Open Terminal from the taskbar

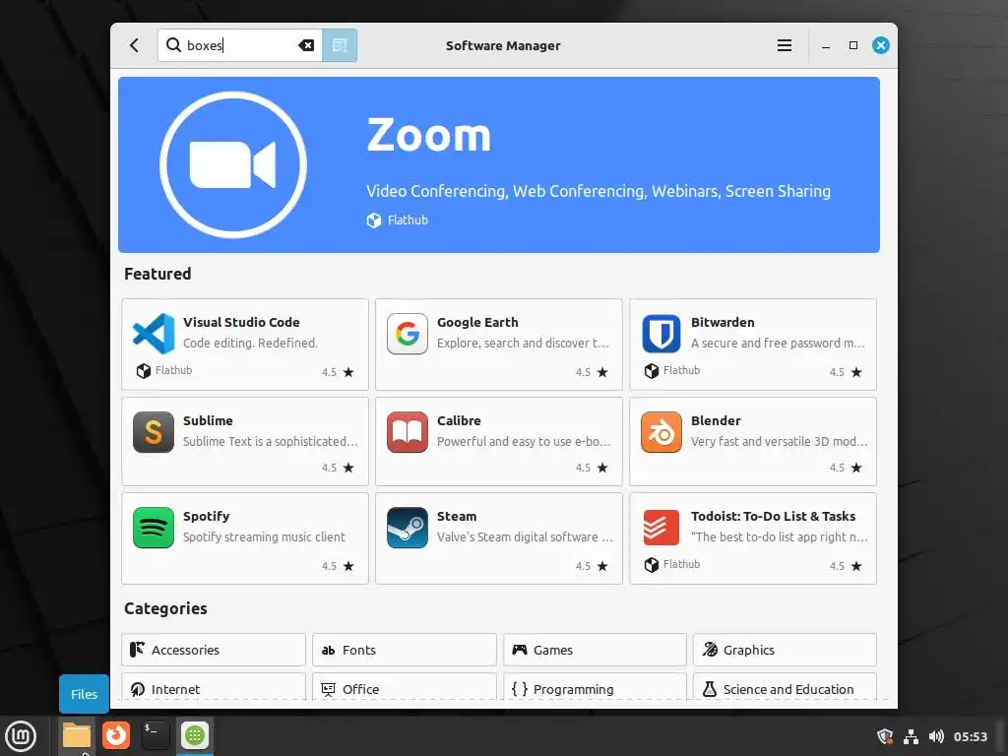coord(155,735)
